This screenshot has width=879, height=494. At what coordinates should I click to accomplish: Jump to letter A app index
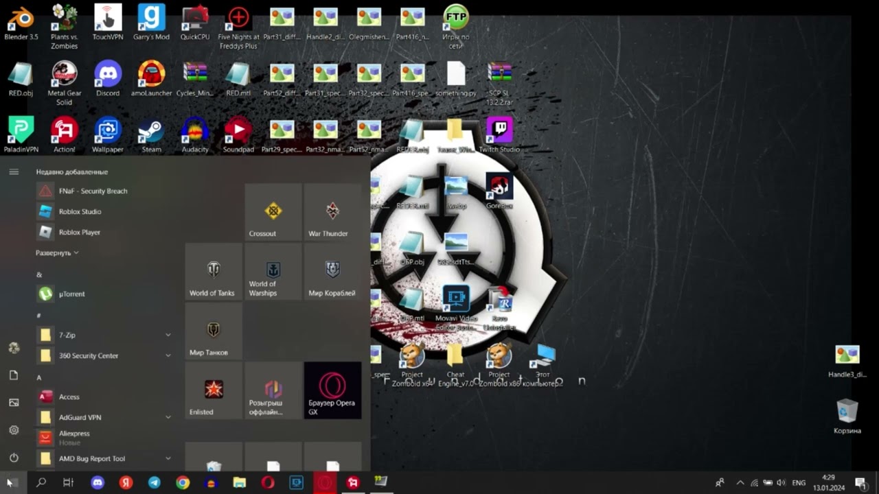coord(39,377)
